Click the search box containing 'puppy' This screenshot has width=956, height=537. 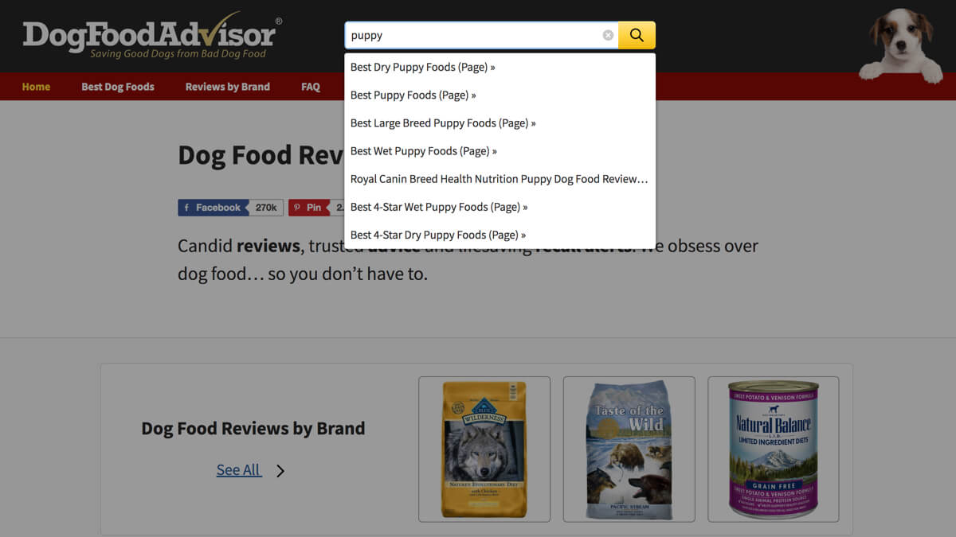click(481, 35)
